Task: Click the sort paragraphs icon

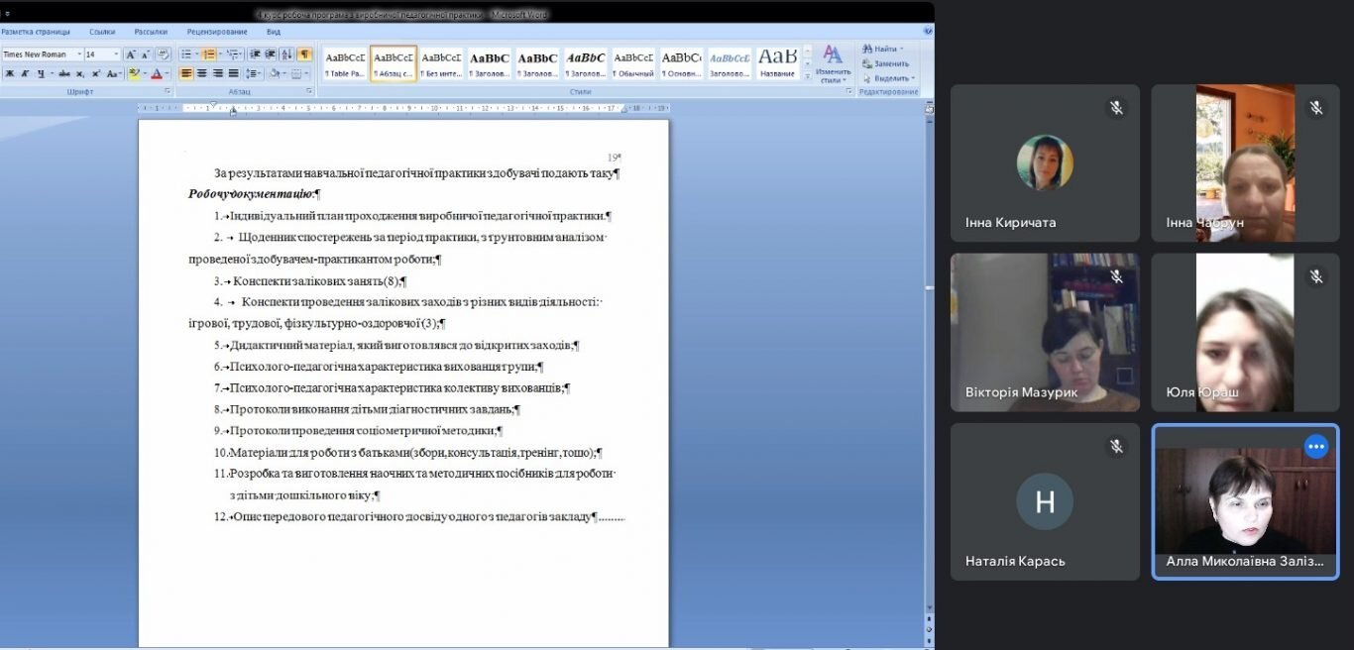Action: pos(286,54)
